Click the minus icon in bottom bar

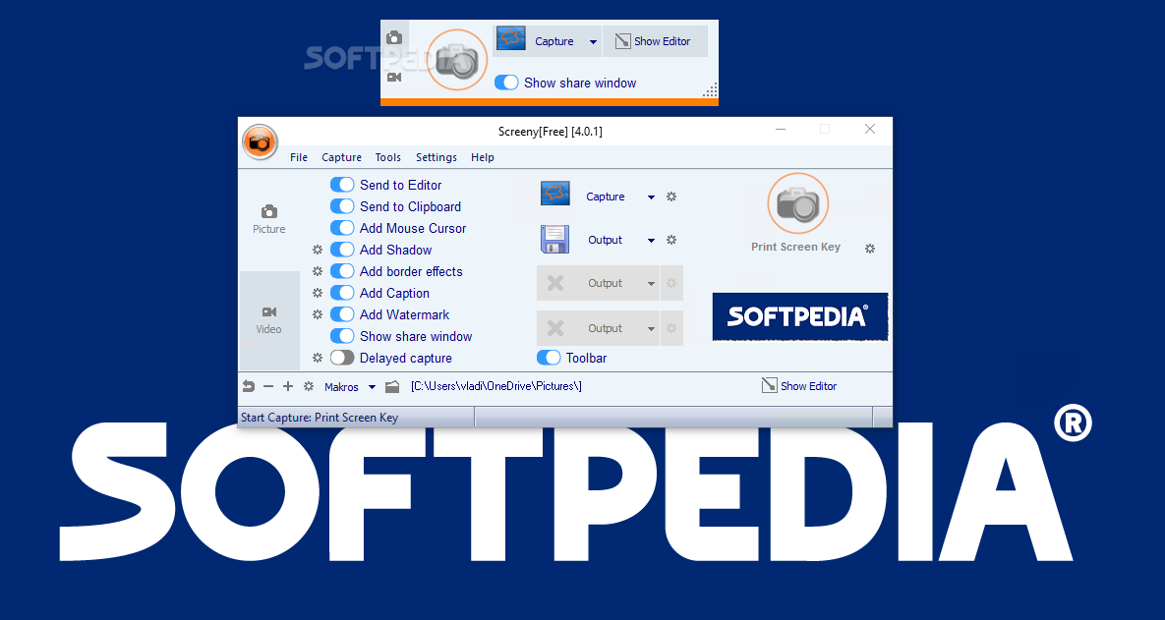coord(268,387)
